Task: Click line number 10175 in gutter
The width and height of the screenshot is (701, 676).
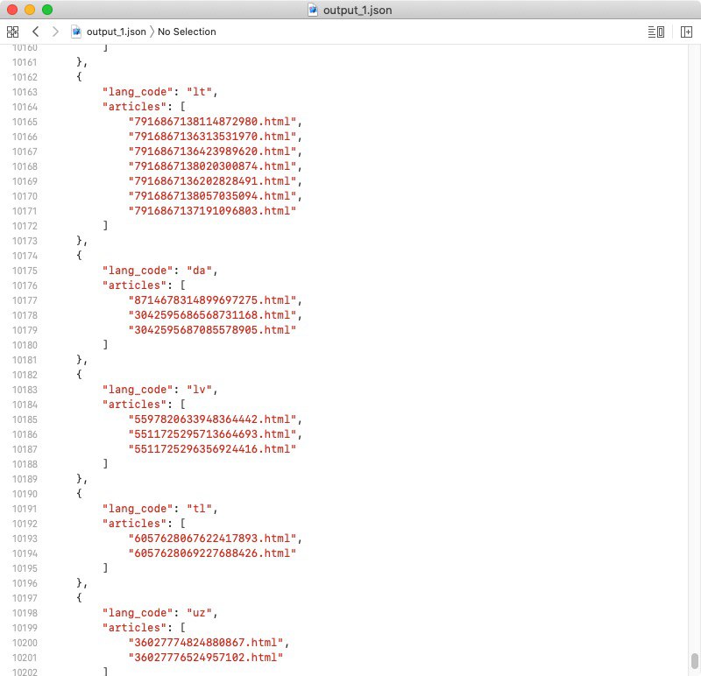Action: [25, 271]
